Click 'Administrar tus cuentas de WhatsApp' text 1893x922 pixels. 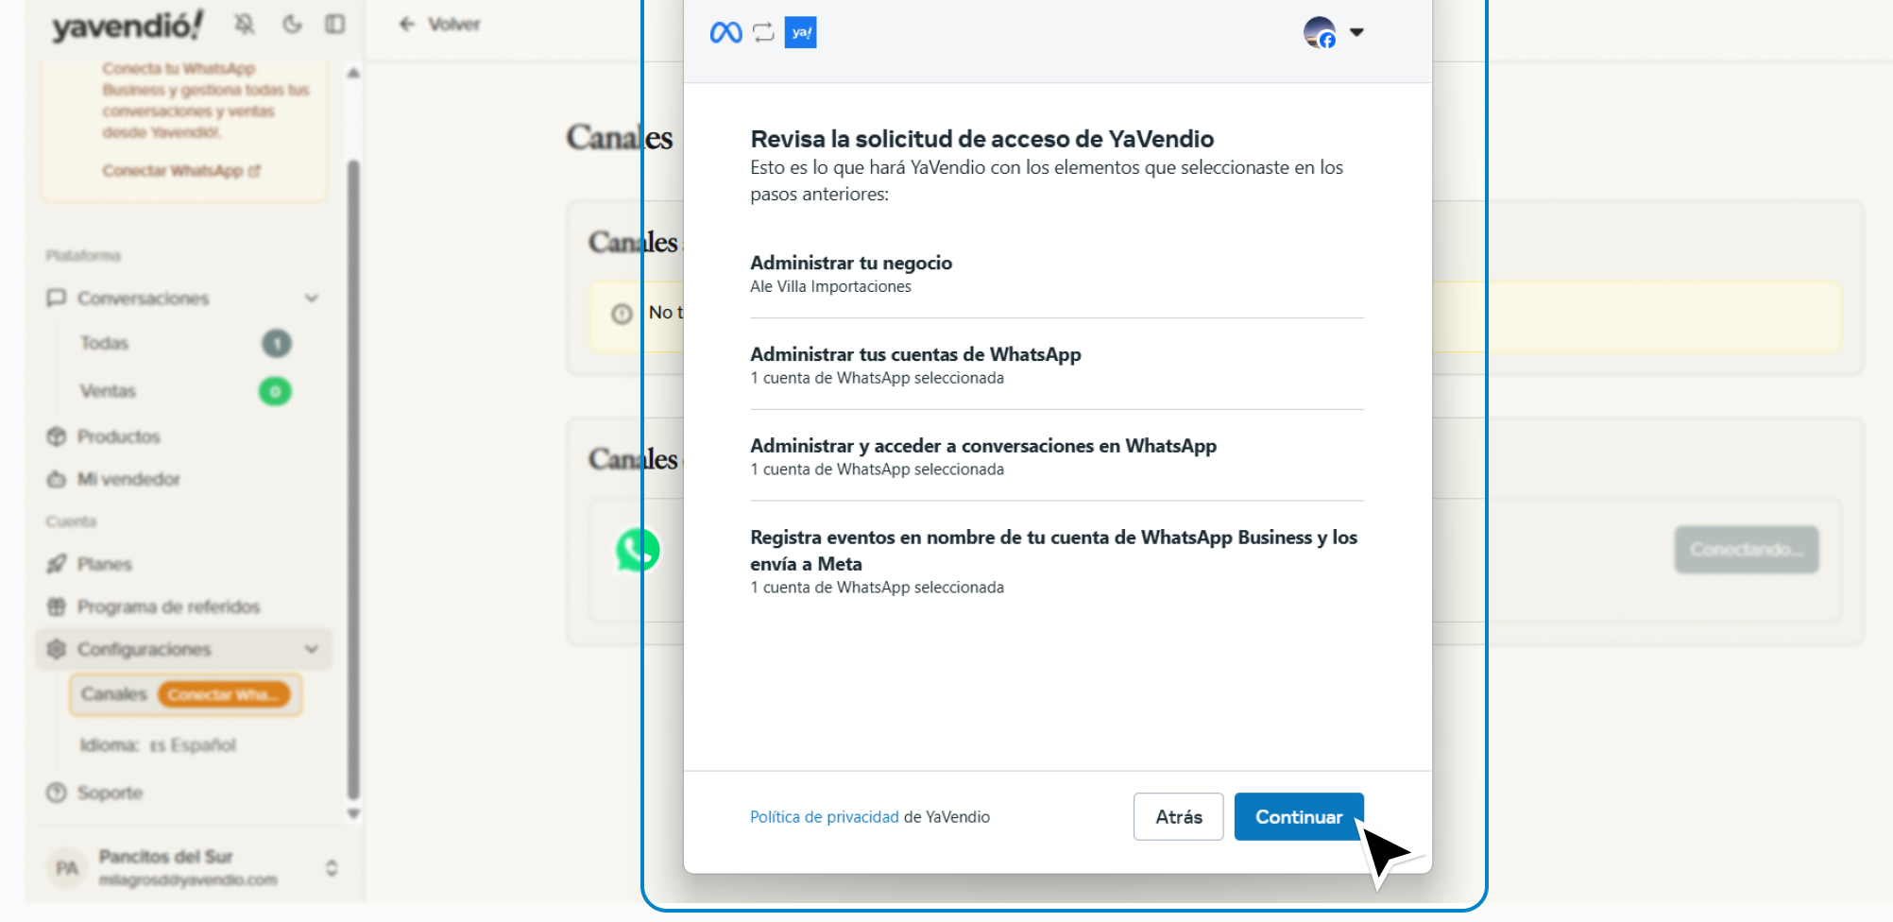pyautogui.click(x=915, y=354)
